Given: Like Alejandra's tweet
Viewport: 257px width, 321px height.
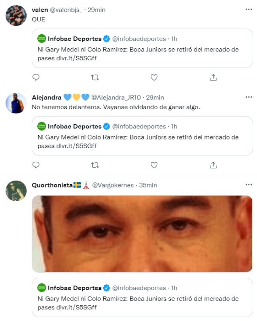Looking at the screenshot, I should point(154,165).
